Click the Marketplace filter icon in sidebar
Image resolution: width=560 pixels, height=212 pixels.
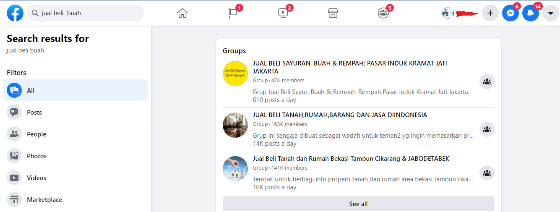[x=14, y=199]
